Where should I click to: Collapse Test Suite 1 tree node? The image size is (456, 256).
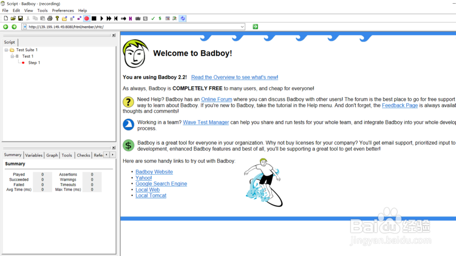click(6, 50)
